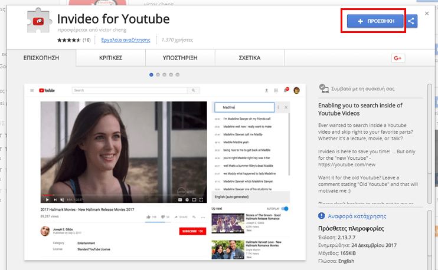This screenshot has height=270, width=438.
Task: Click the video title 2017 Hallmark Movies
Action: (87, 209)
